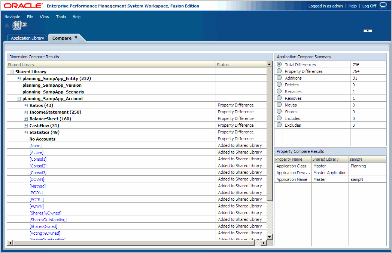Select the Shares radio button
392x253 pixels.
(x=279, y=111)
